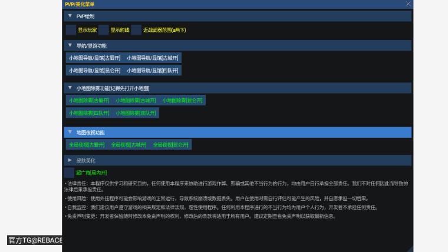Tick the 近战武器范围 checkbox
This screenshot has height=252, width=448.
coord(136,30)
